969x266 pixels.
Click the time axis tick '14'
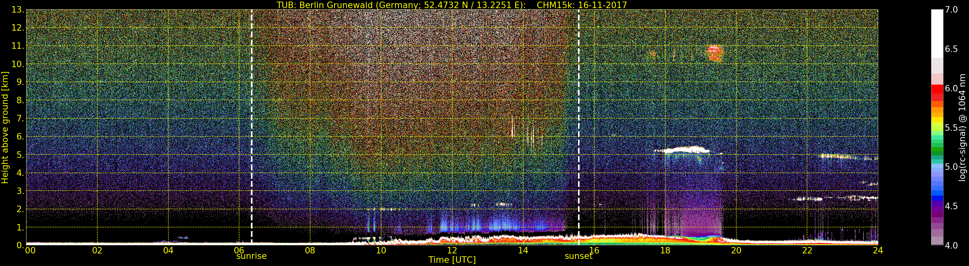tap(523, 250)
